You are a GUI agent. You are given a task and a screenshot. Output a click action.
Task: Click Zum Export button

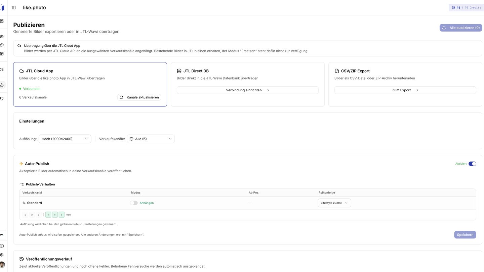pyautogui.click(x=405, y=90)
